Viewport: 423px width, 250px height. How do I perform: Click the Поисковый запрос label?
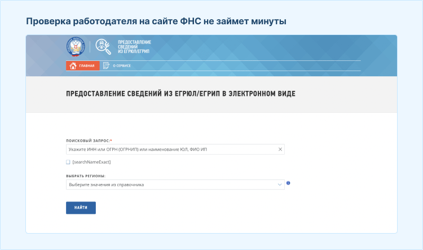(89, 141)
